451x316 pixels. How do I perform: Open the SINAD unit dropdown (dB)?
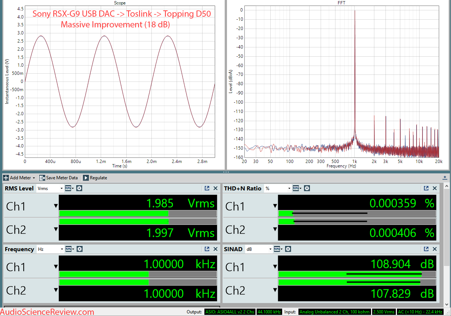[x=258, y=249]
